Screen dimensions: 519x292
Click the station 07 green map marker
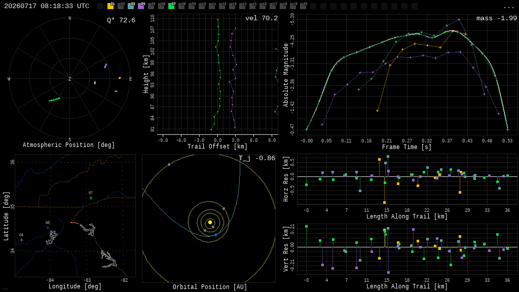tap(91, 198)
